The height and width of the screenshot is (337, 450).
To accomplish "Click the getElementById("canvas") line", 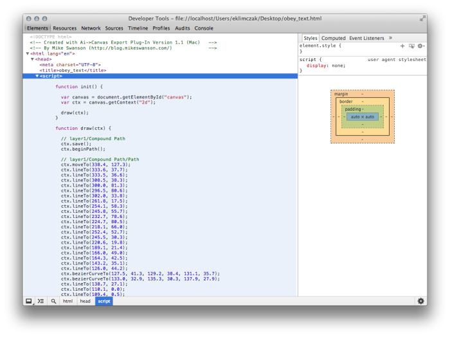I will pyautogui.click(x=126, y=97).
